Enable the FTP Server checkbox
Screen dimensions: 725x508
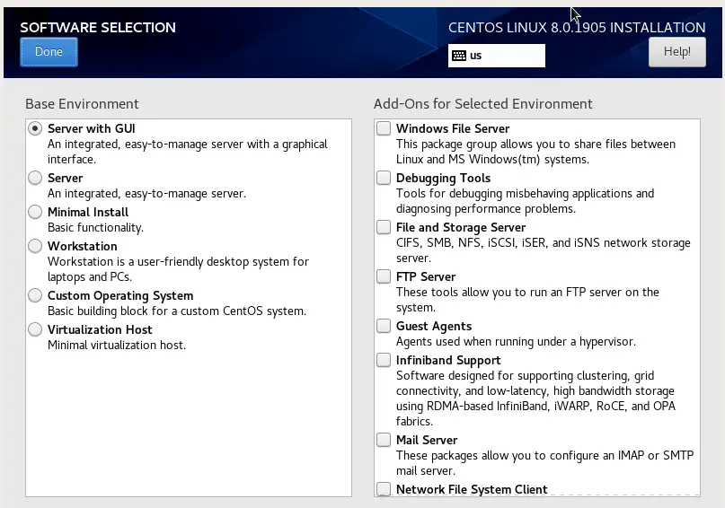[384, 276]
